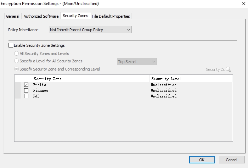Click the OK button
248x168 pixels.
pos(202,159)
